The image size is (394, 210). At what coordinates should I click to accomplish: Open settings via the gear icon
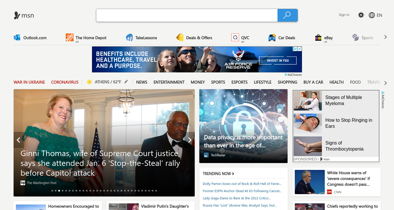click(361, 15)
